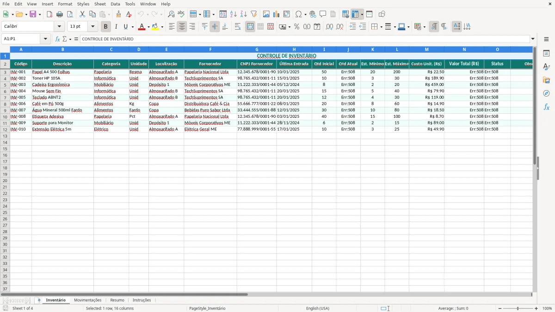Sort descending Z to A

[x=244, y=14]
